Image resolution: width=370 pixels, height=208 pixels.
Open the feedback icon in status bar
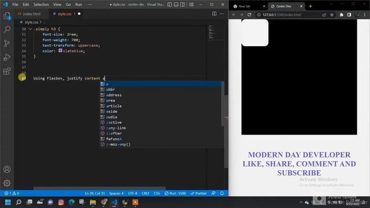213,193
